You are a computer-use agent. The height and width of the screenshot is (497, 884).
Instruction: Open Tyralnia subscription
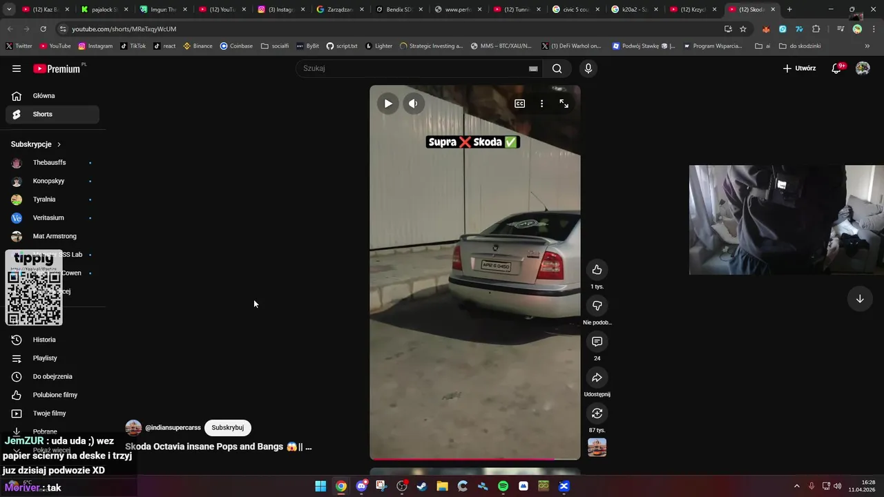pos(52,199)
